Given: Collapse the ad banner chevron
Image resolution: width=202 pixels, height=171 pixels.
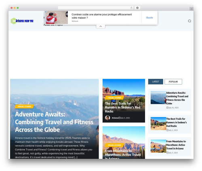Looking at the screenshot, I should point(101,26).
